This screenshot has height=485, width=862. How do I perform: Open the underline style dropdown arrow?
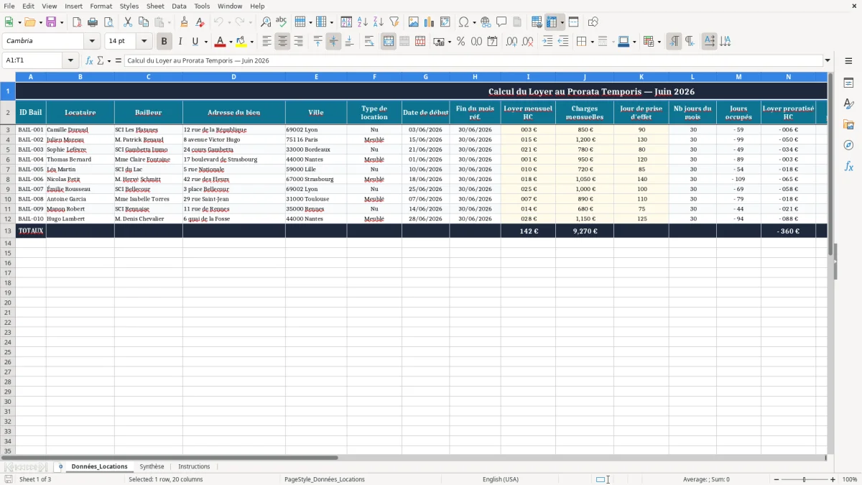(205, 42)
